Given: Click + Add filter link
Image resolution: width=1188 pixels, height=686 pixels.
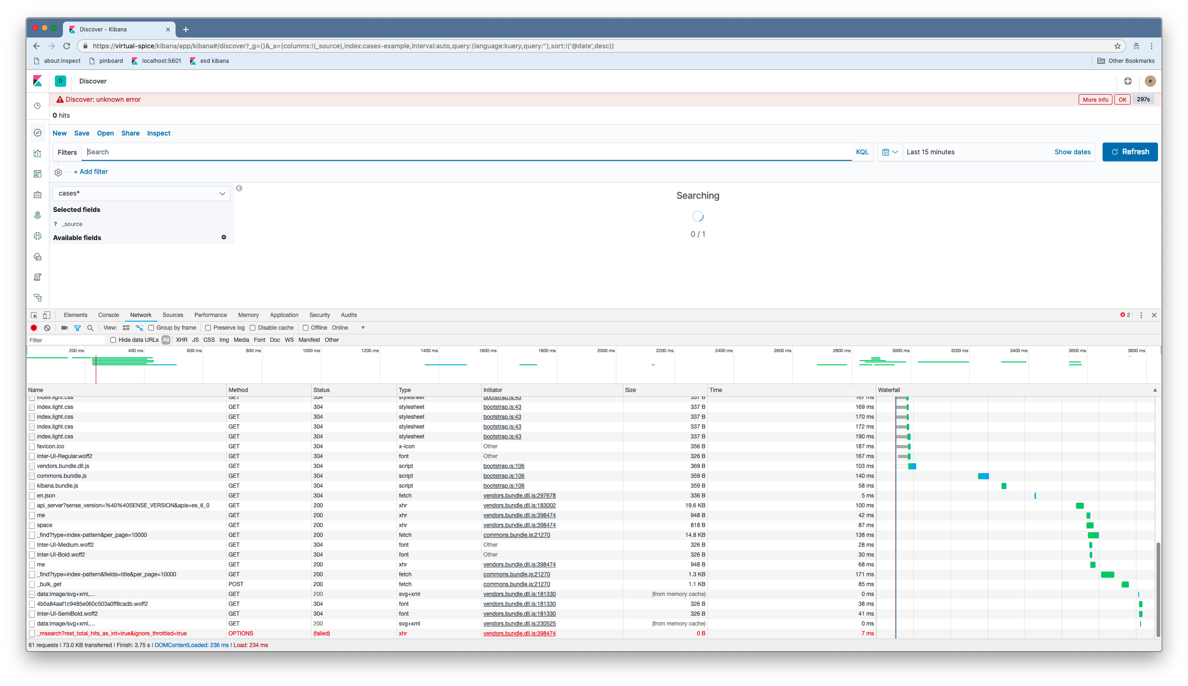Looking at the screenshot, I should 91,172.
